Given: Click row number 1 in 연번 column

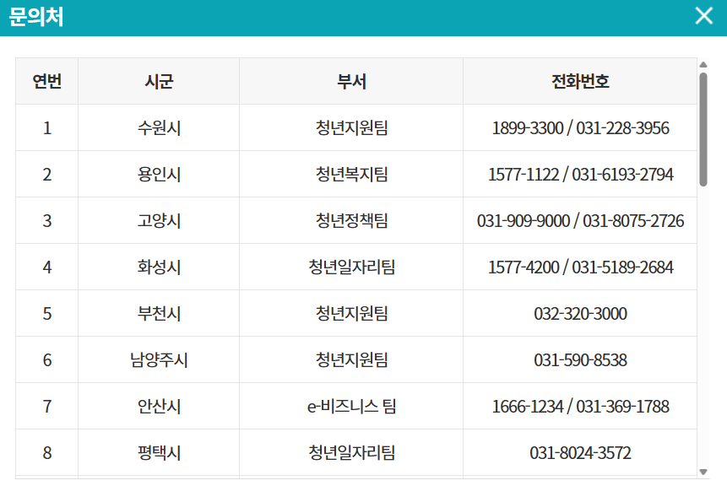Looking at the screenshot, I should [x=47, y=127].
